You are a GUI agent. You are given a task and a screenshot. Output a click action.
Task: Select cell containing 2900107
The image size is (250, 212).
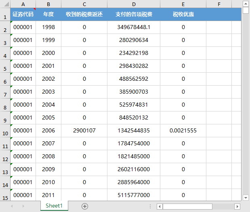(84, 130)
